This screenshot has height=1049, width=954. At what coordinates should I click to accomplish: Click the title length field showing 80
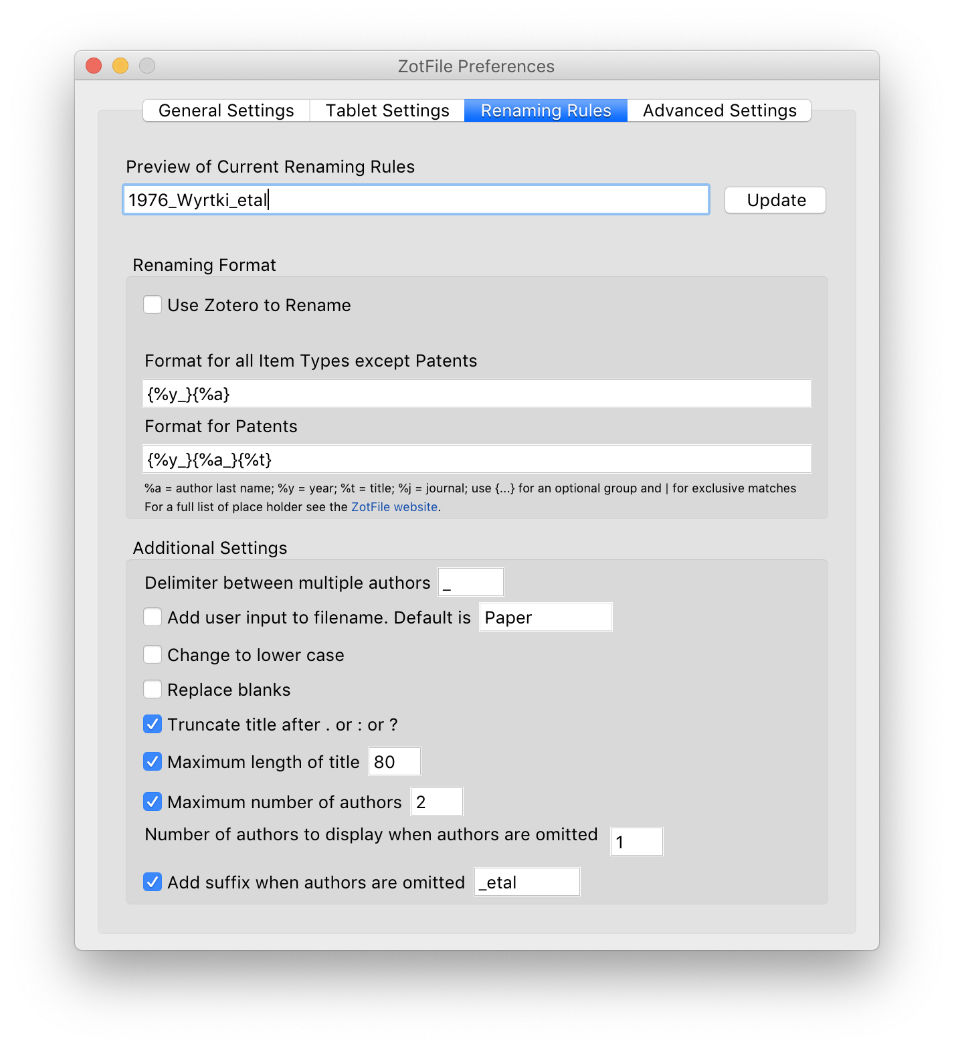tap(394, 761)
